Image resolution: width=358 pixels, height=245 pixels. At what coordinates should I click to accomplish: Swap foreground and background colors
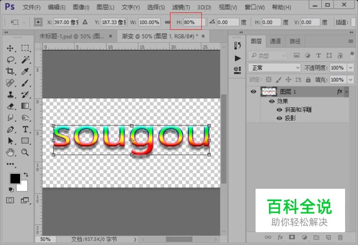click(26, 175)
